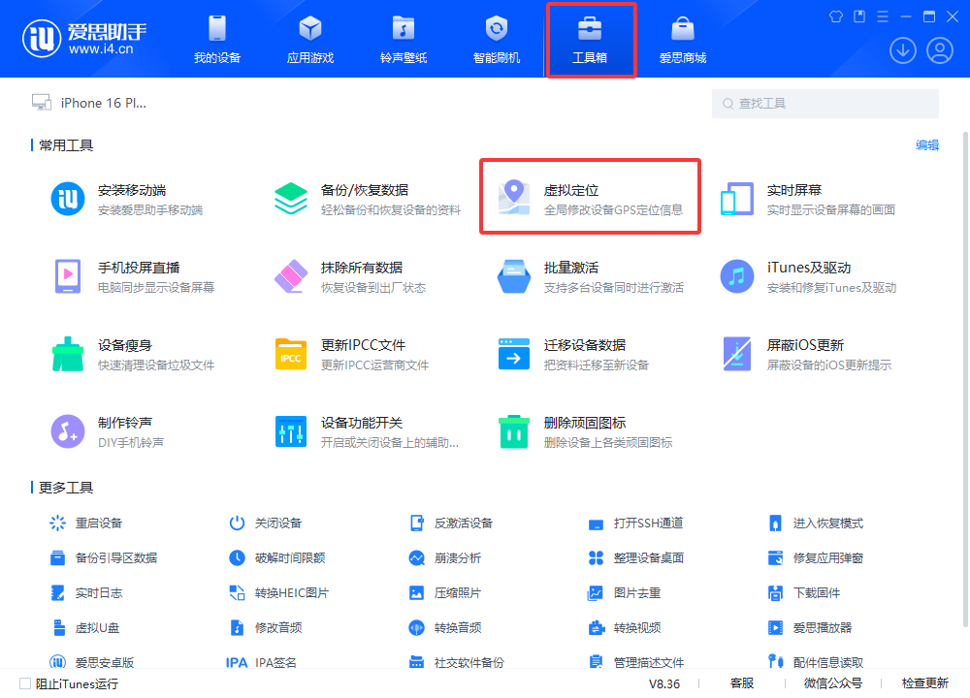Select the 更新IPCC文件 tool
The image size is (970, 698).
(x=369, y=353)
